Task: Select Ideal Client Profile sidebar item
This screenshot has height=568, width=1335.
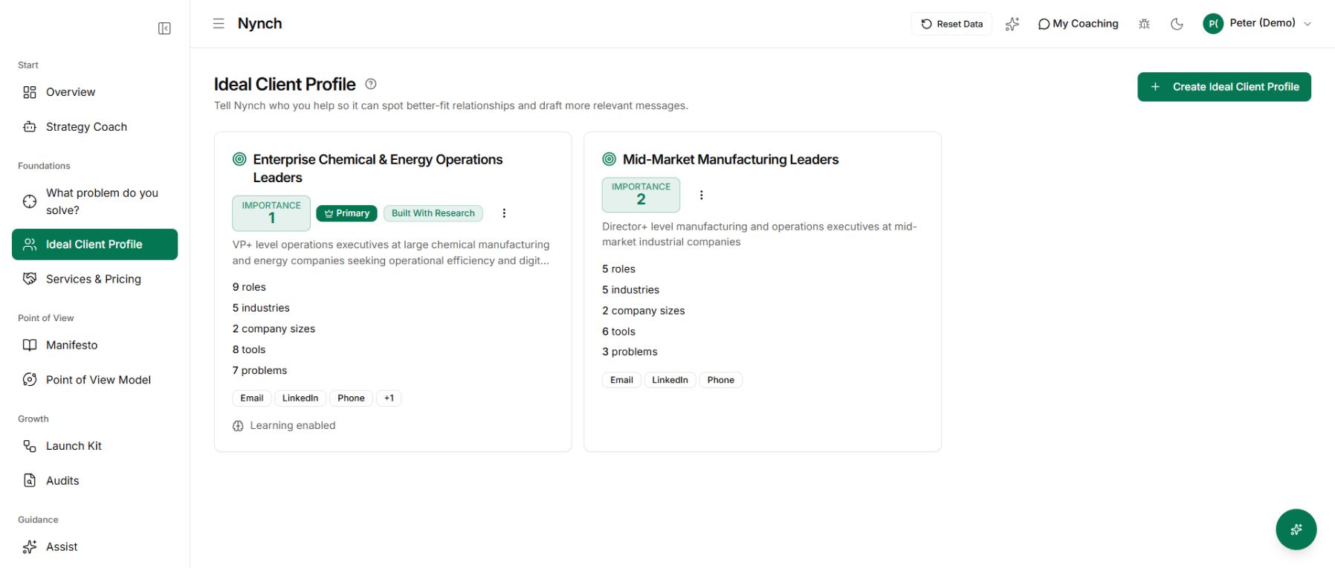Action: (x=94, y=245)
